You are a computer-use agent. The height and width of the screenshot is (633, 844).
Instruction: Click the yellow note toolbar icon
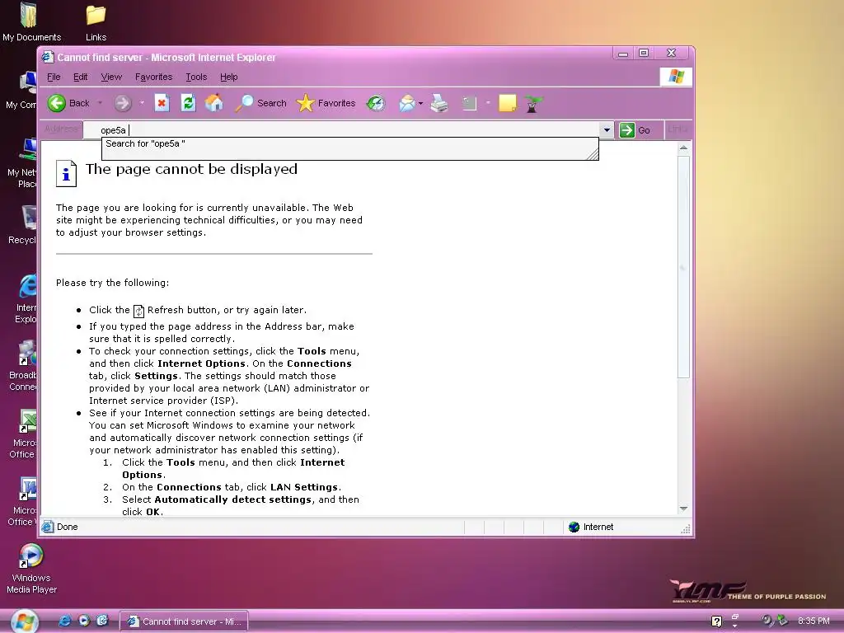click(x=507, y=103)
